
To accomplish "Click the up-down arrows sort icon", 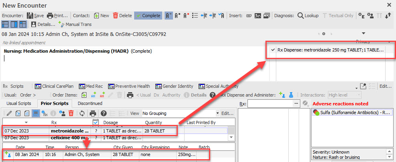I will tap(388, 16).
